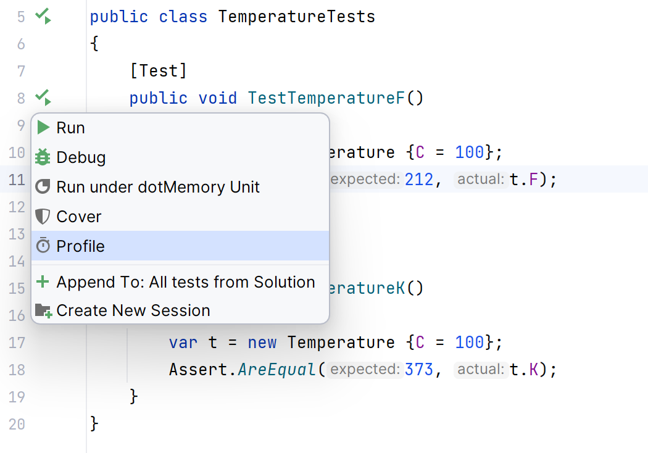Select the green play icon beside Run
Image resolution: width=648 pixels, height=453 pixels.
click(43, 127)
